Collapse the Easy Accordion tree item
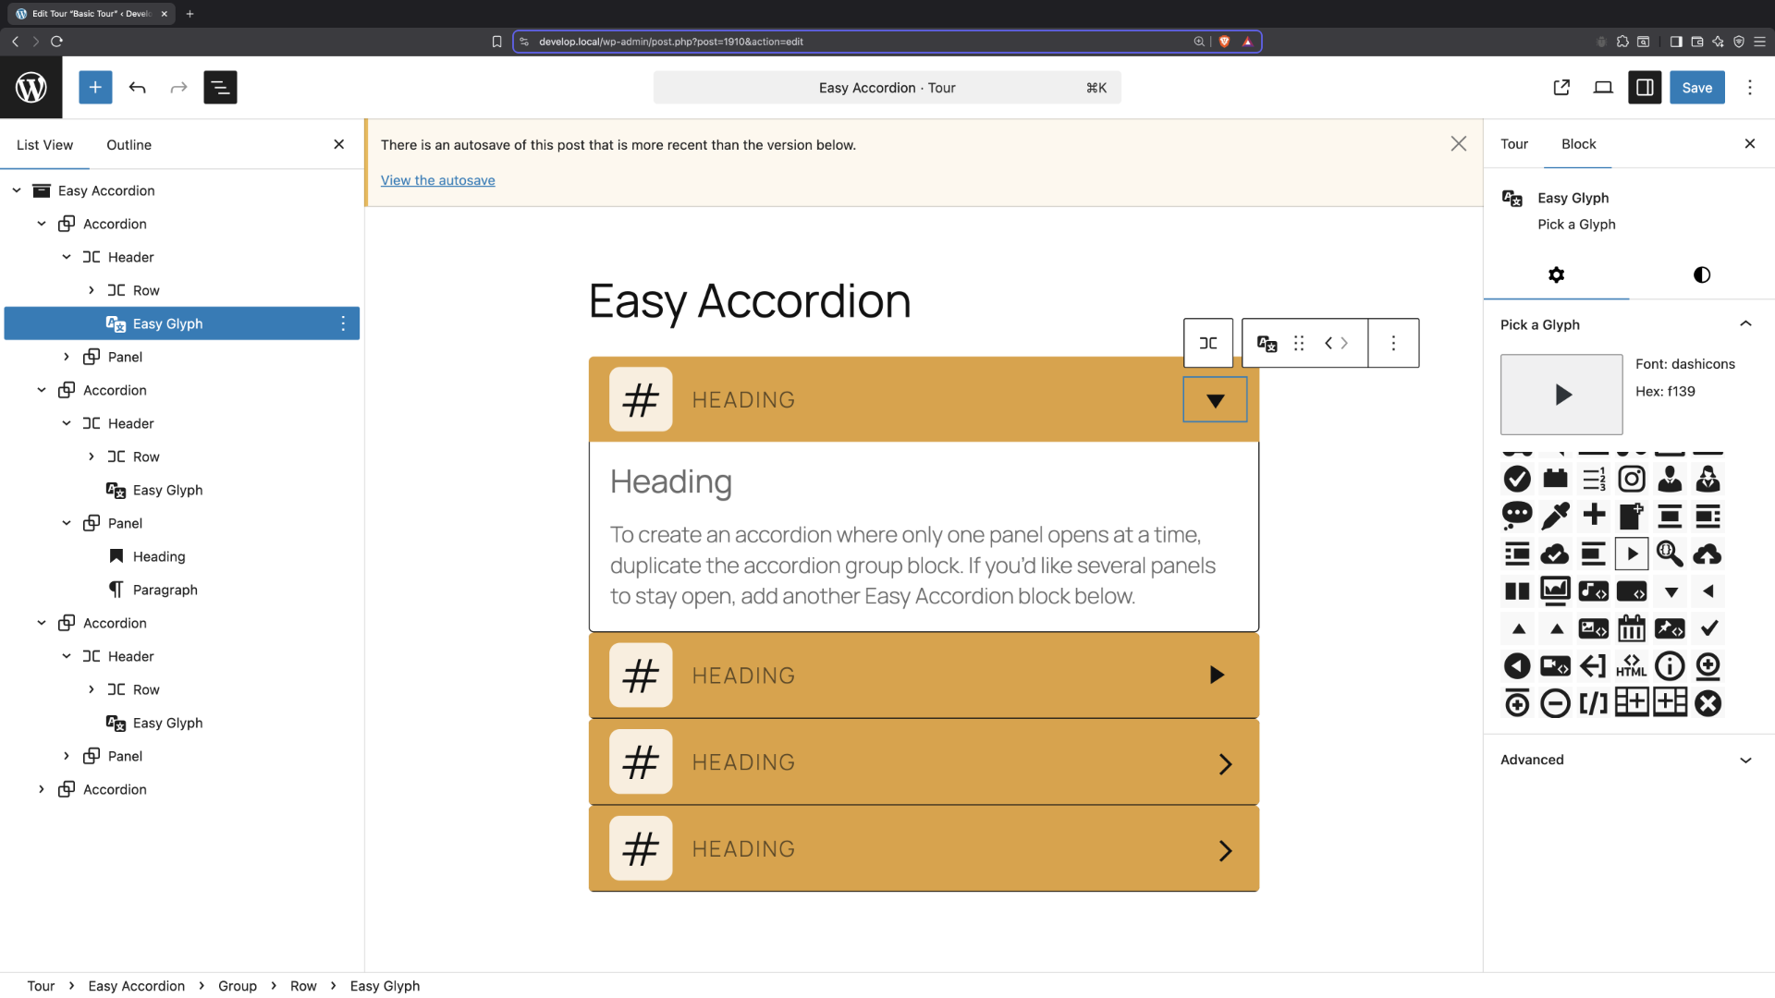Viewport: 1775px width, 998px height. point(17,190)
